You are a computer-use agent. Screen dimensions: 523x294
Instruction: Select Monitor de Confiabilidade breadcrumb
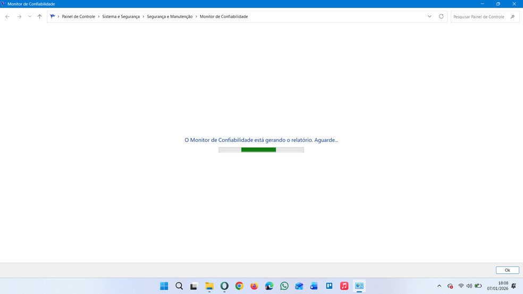224,16
